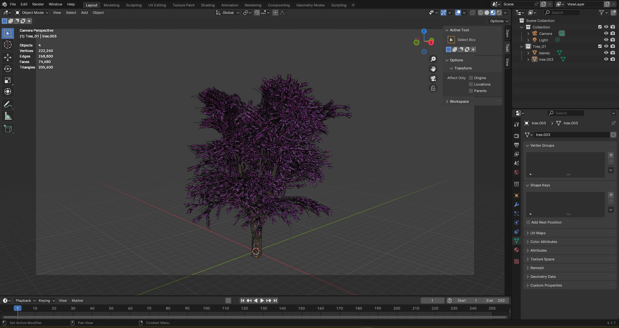This screenshot has height=328, width=619.
Task: Activate the Transform tool
Action: click(x=8, y=91)
